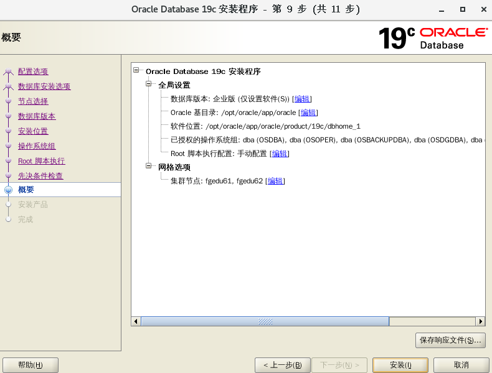Open 数据库安装选项 step in sidebar
The height and width of the screenshot is (373, 492).
point(44,86)
